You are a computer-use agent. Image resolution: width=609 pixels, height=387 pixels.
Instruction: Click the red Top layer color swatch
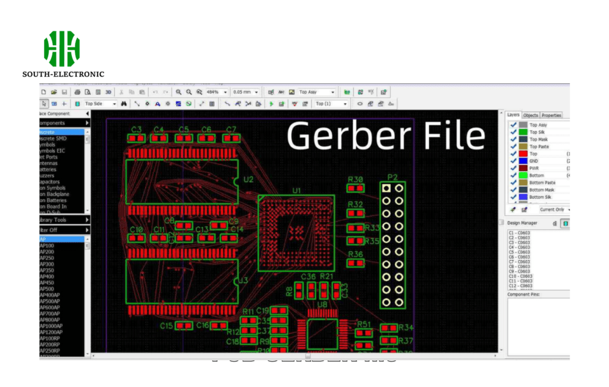522,153
